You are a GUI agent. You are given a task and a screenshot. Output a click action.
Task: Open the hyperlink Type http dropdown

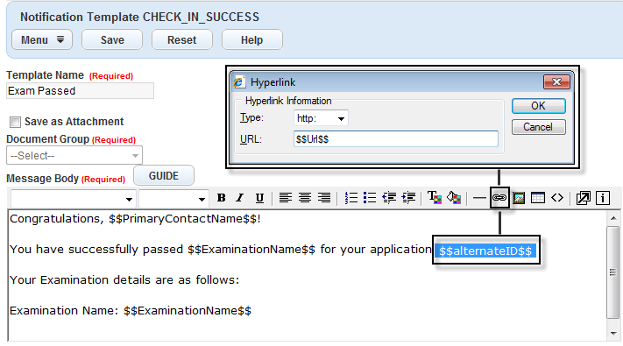coord(321,118)
